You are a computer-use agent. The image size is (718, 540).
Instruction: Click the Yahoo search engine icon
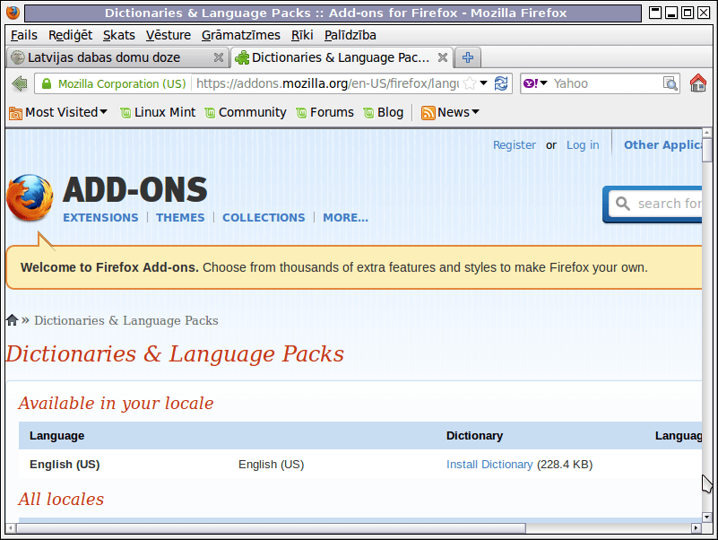click(531, 83)
